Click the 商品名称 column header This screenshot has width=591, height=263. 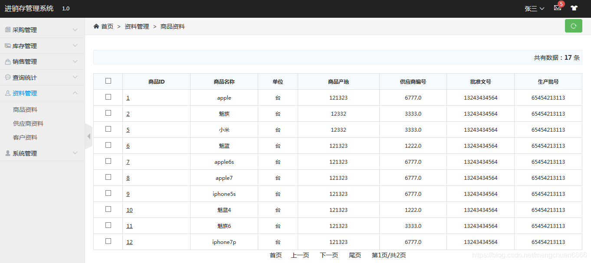pos(224,81)
